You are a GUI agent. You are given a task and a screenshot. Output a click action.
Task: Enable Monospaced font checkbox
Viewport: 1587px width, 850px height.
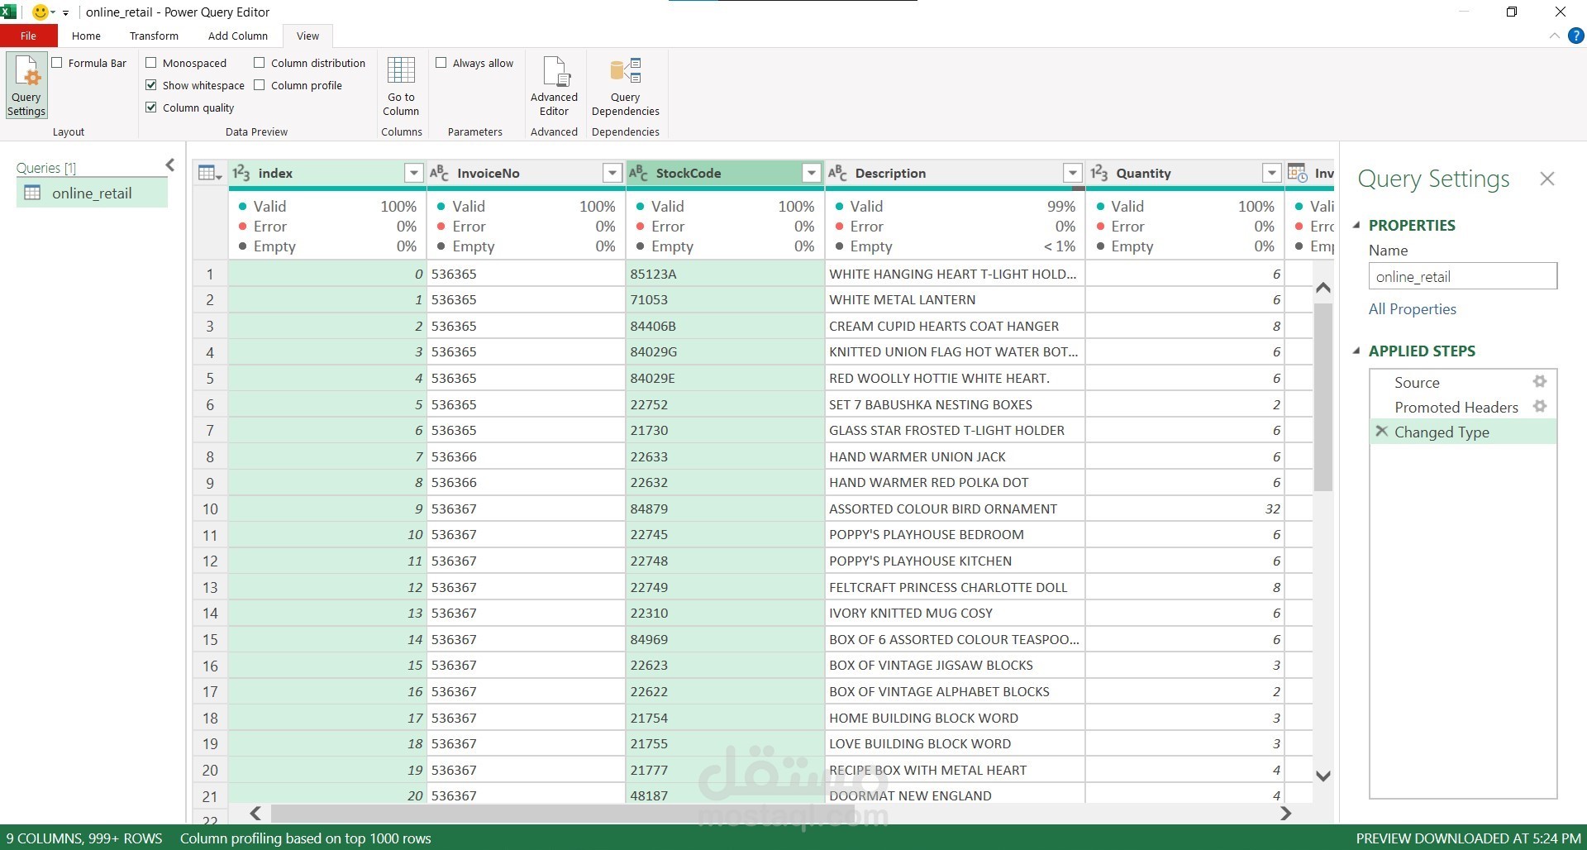tap(151, 63)
